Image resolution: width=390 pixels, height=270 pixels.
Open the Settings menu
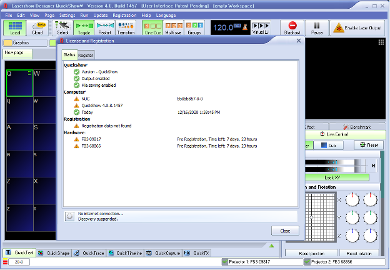[x=67, y=15]
